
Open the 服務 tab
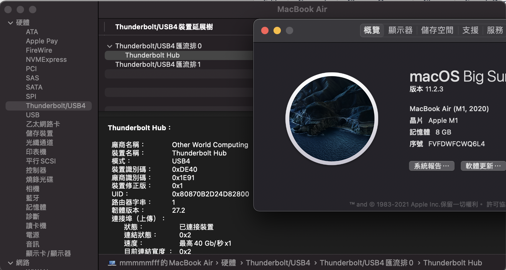point(495,30)
